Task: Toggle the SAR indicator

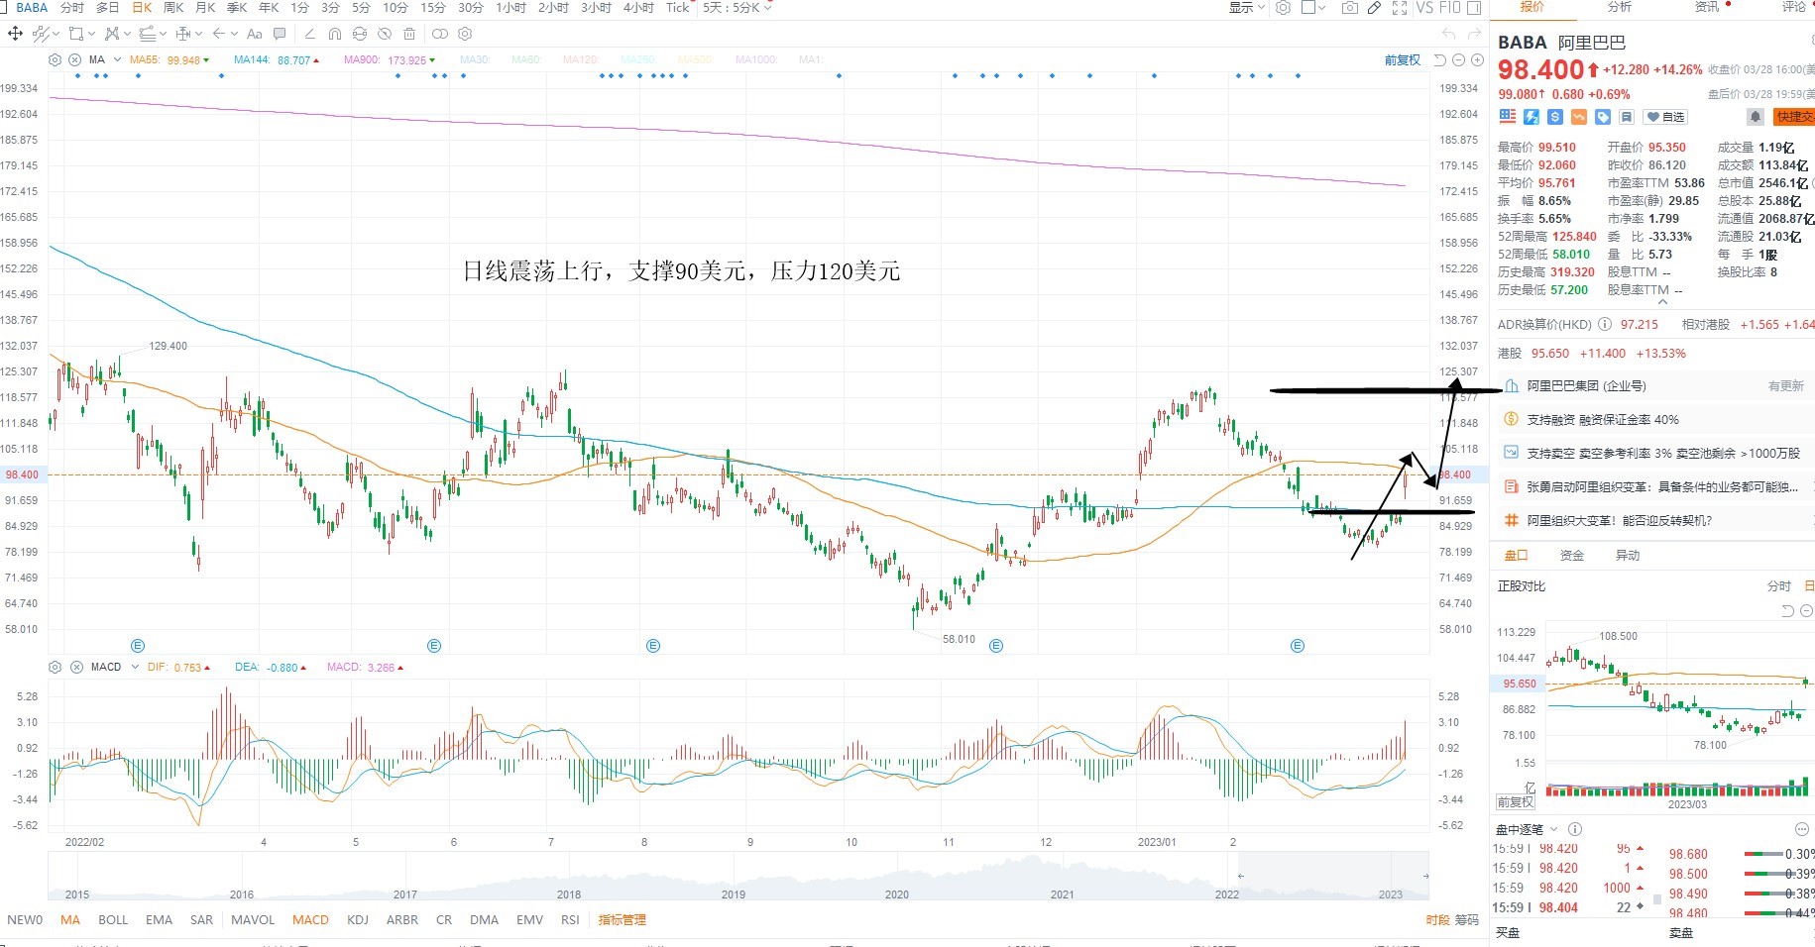Action: [201, 919]
